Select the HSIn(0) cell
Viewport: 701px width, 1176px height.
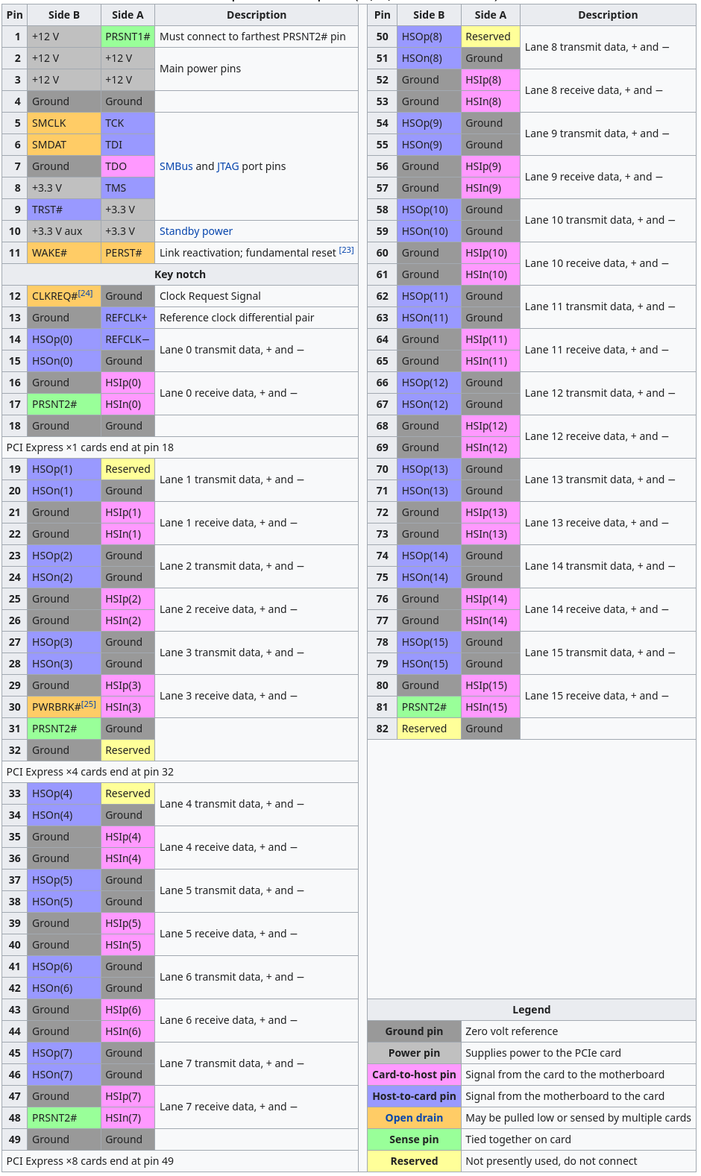[x=128, y=404]
